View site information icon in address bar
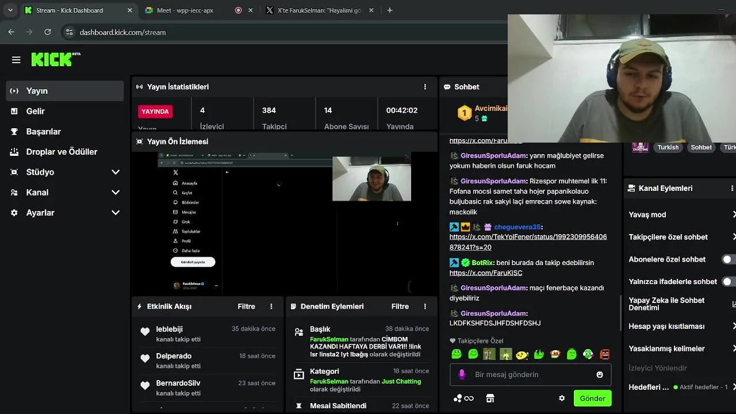736x414 pixels. coord(69,32)
